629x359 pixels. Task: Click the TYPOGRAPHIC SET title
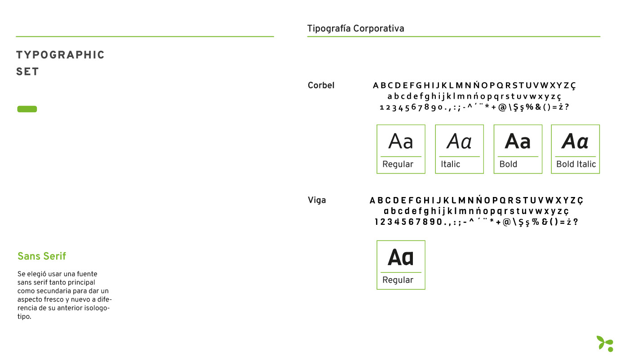pyautogui.click(x=60, y=63)
